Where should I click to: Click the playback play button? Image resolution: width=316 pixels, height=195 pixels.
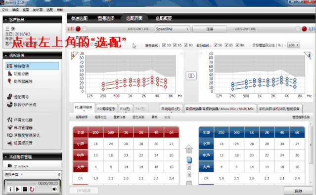[x=17, y=189]
